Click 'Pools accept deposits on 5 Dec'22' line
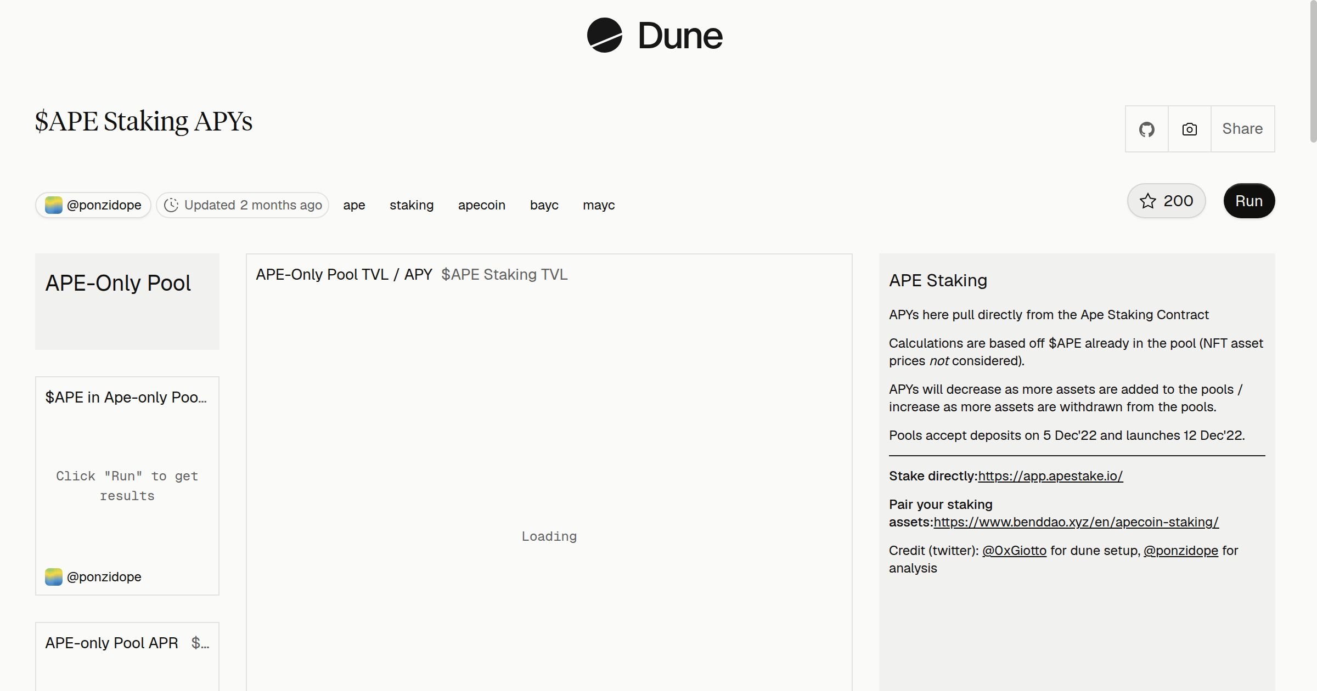1317x691 pixels. click(1067, 435)
